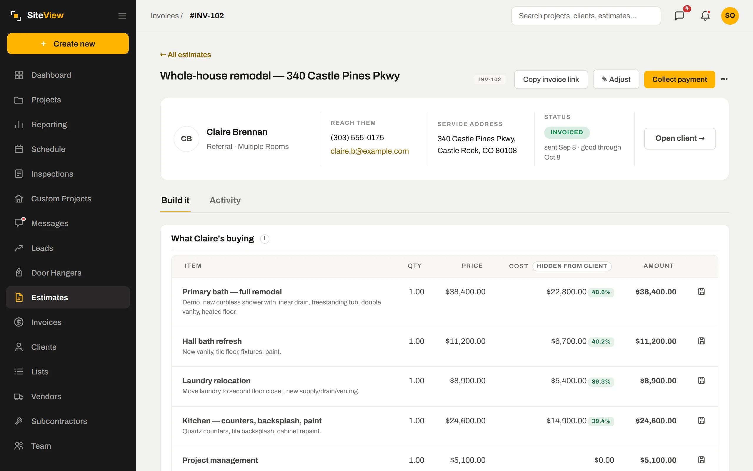Viewport: 753px width, 471px height.
Task: Open Invoices in sidebar
Action: 68,322
